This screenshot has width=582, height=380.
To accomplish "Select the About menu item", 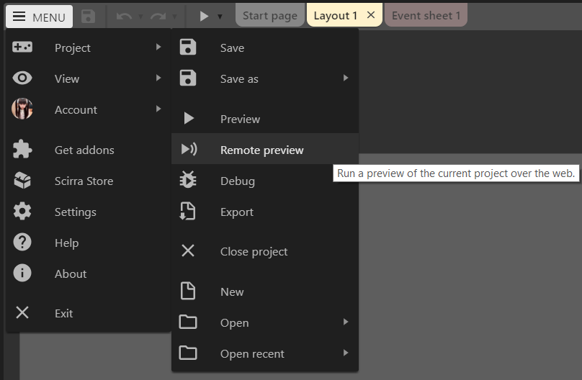I will click(x=89, y=273).
